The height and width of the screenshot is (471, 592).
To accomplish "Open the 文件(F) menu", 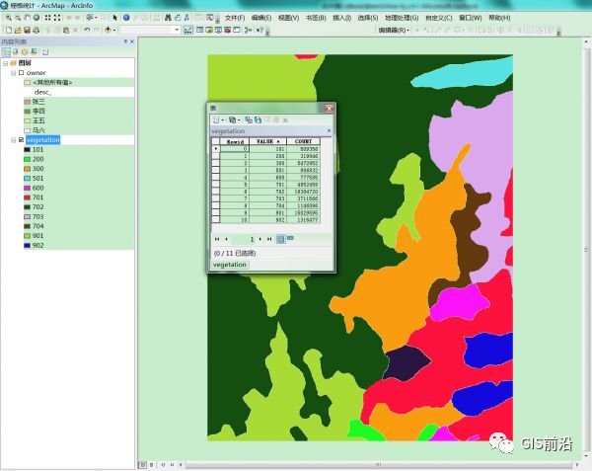I will point(235,18).
